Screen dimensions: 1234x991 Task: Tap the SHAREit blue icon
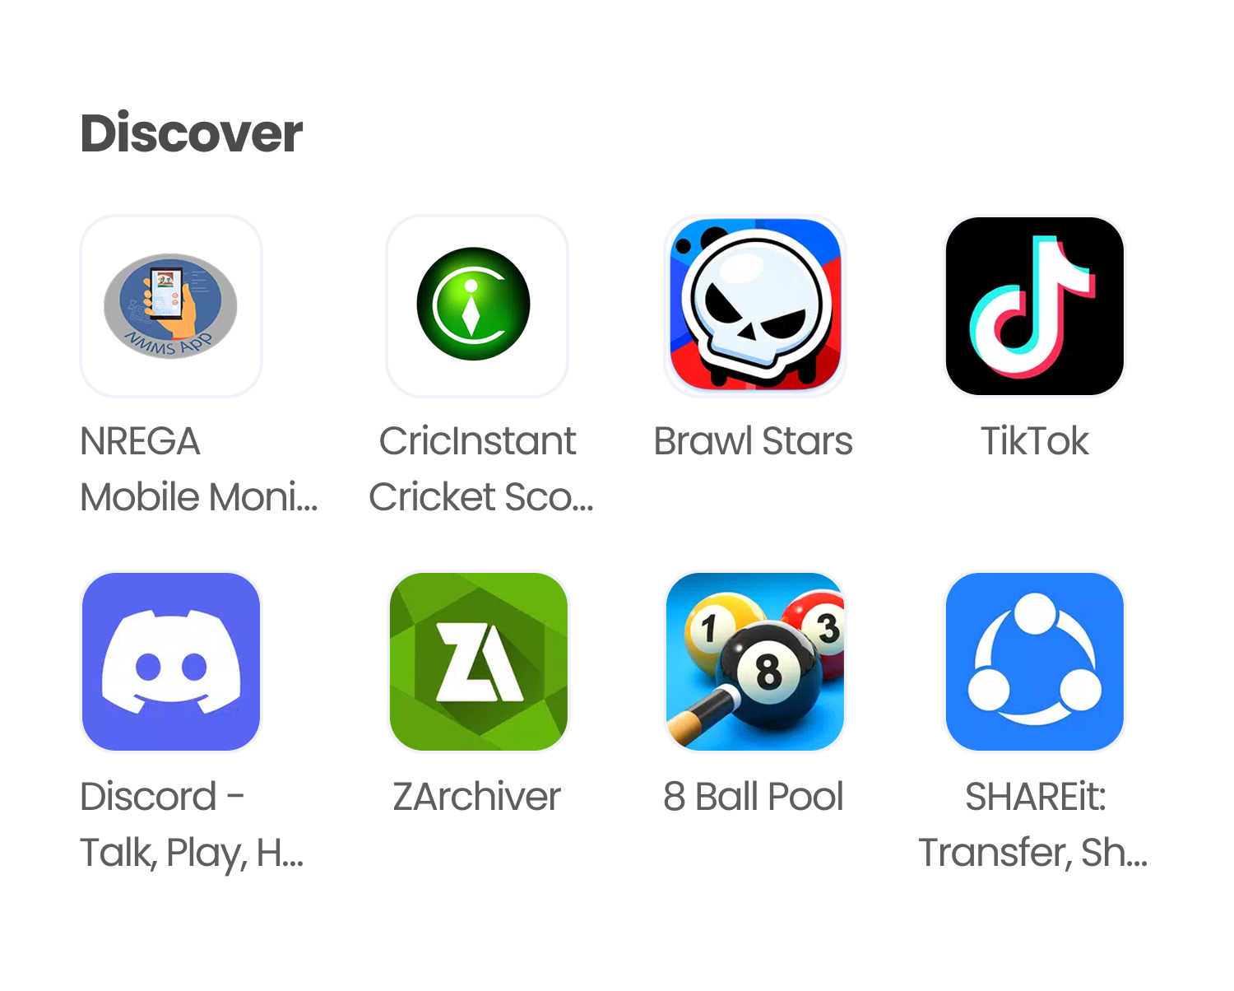pos(1035,662)
